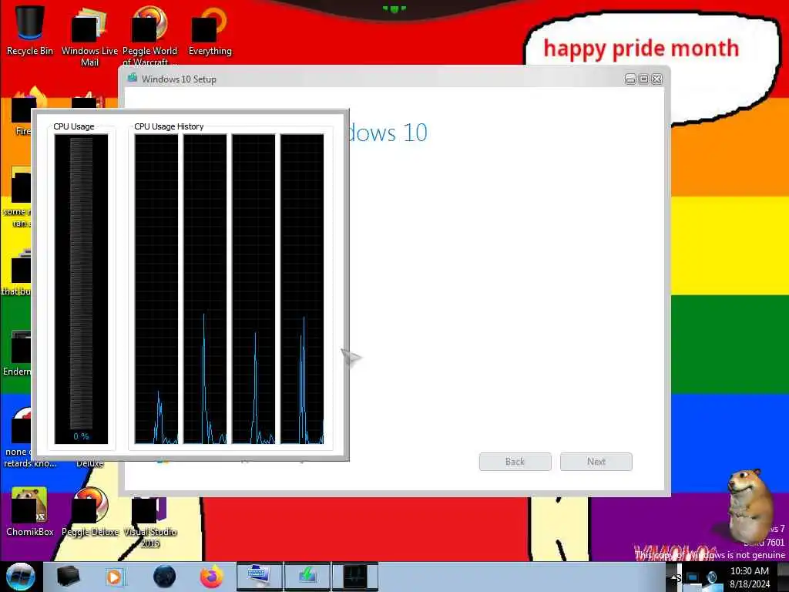The image size is (789, 592).
Task: Click the first CPU Usage History graph
Action: tap(156, 289)
